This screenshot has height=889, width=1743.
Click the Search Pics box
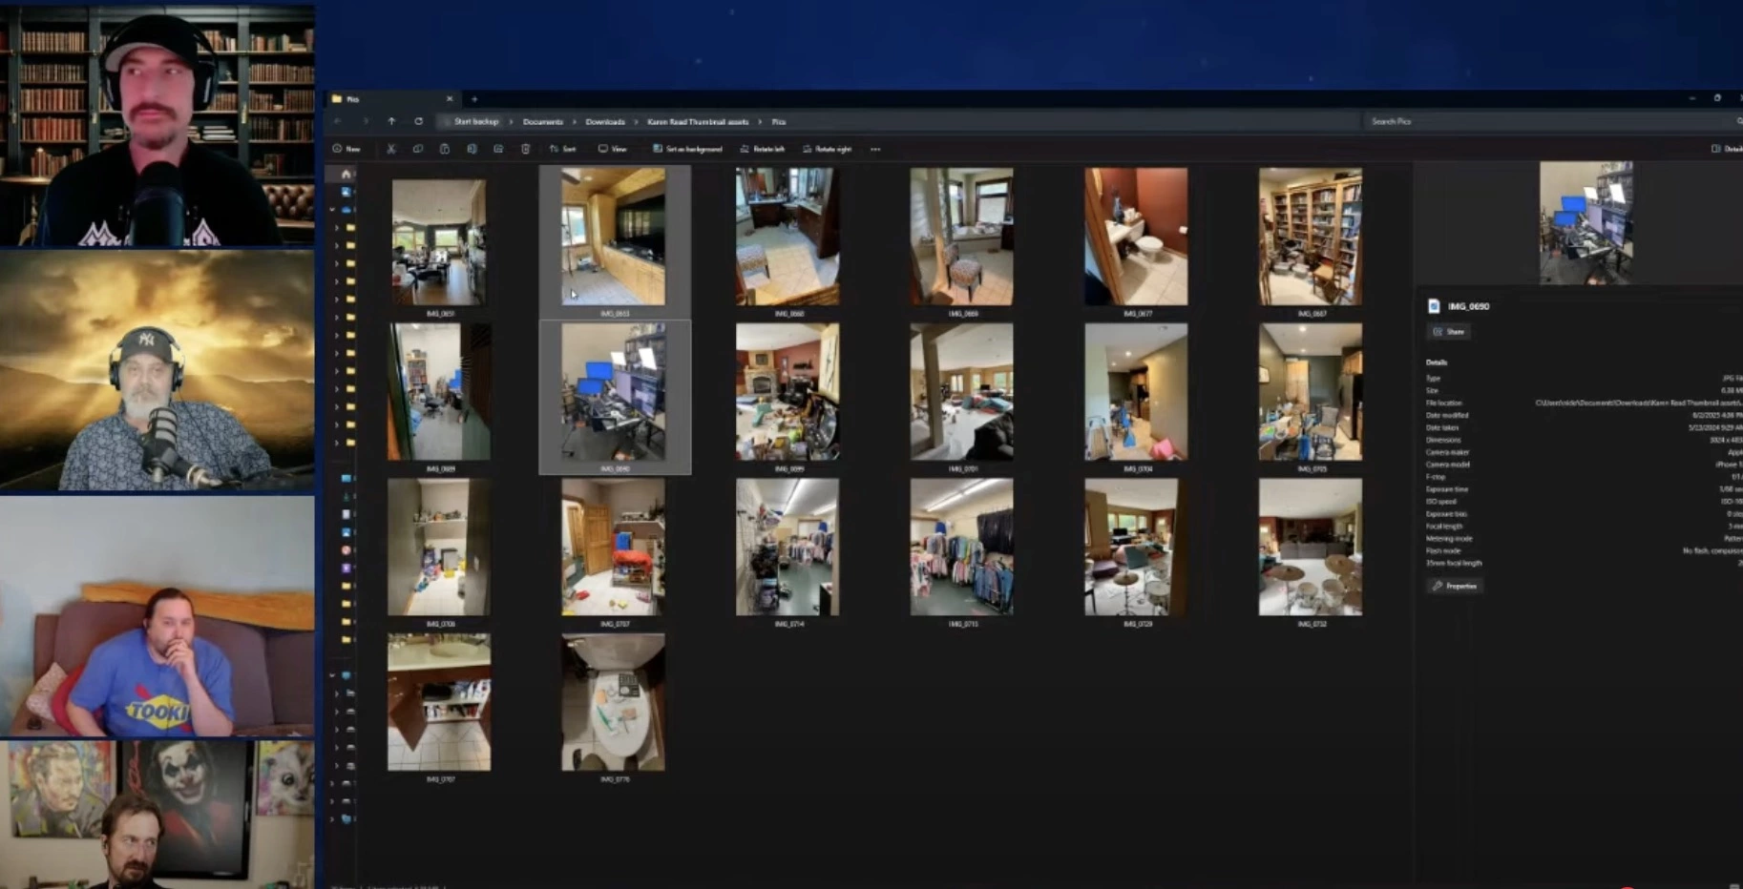pyautogui.click(x=1551, y=121)
